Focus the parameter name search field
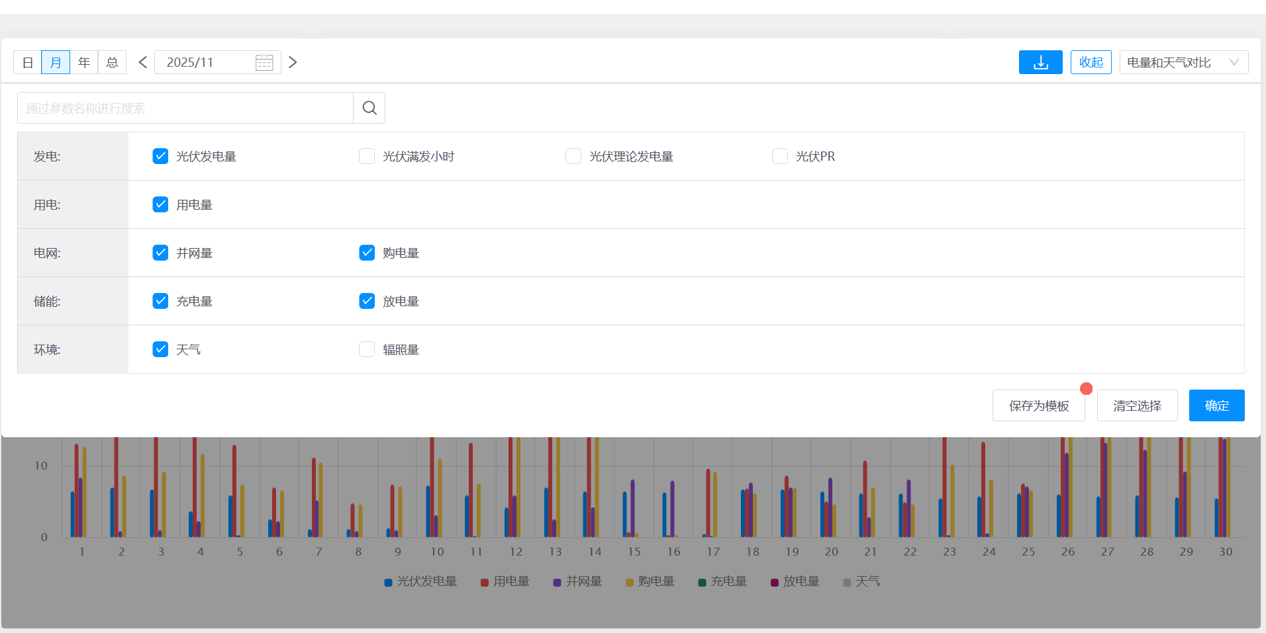Viewport: 1266px width, 633px height. point(185,108)
